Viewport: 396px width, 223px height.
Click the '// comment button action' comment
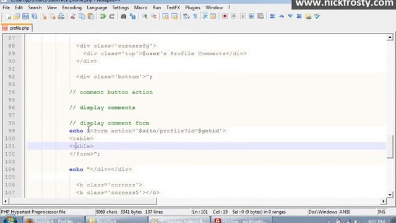coord(111,92)
